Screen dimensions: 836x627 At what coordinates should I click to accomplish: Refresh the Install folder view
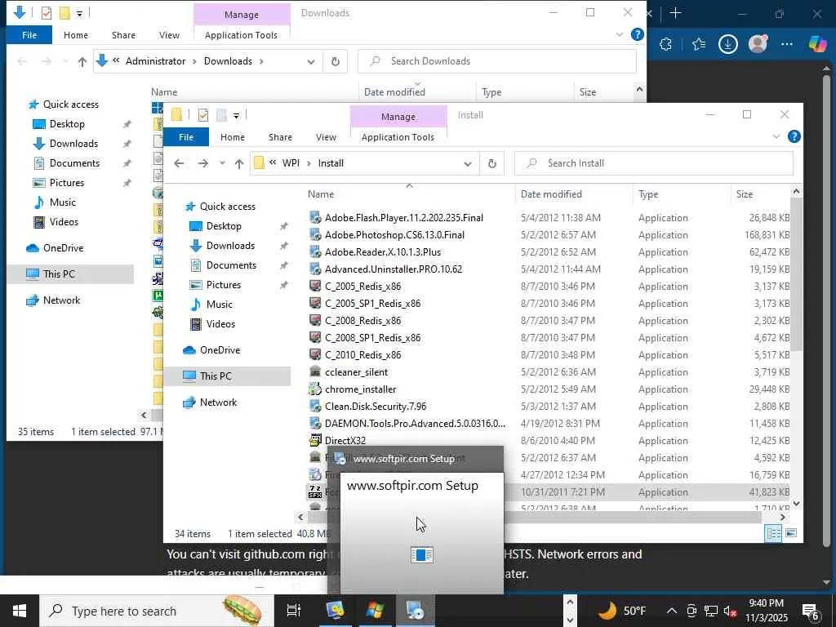coord(492,163)
